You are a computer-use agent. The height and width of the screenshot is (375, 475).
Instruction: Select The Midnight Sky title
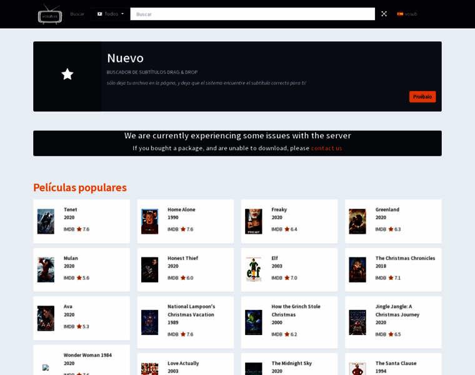(291, 363)
